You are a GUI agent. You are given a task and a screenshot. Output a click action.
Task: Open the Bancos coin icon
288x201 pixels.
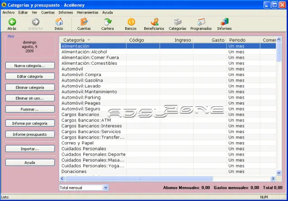click(131, 22)
